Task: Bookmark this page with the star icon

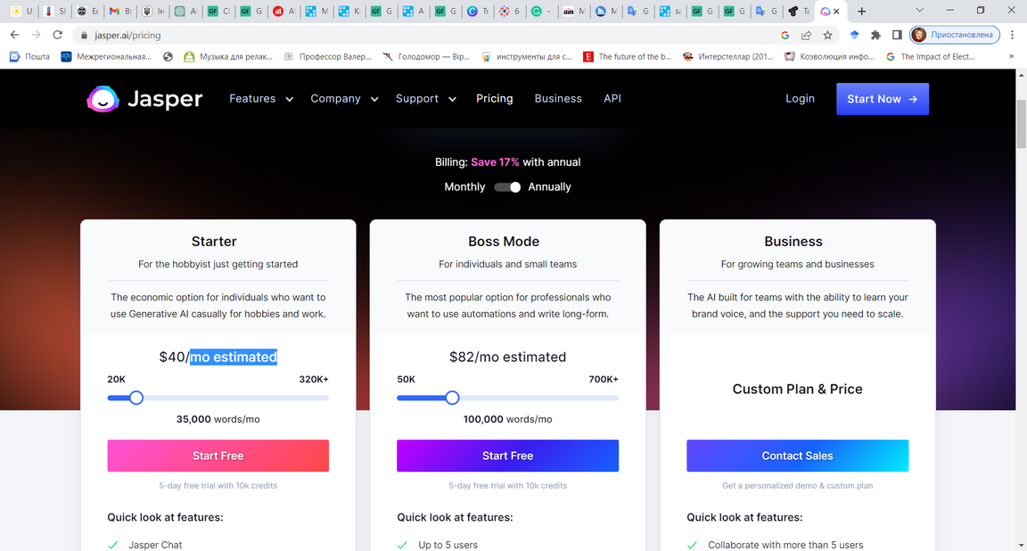Action: tap(828, 35)
